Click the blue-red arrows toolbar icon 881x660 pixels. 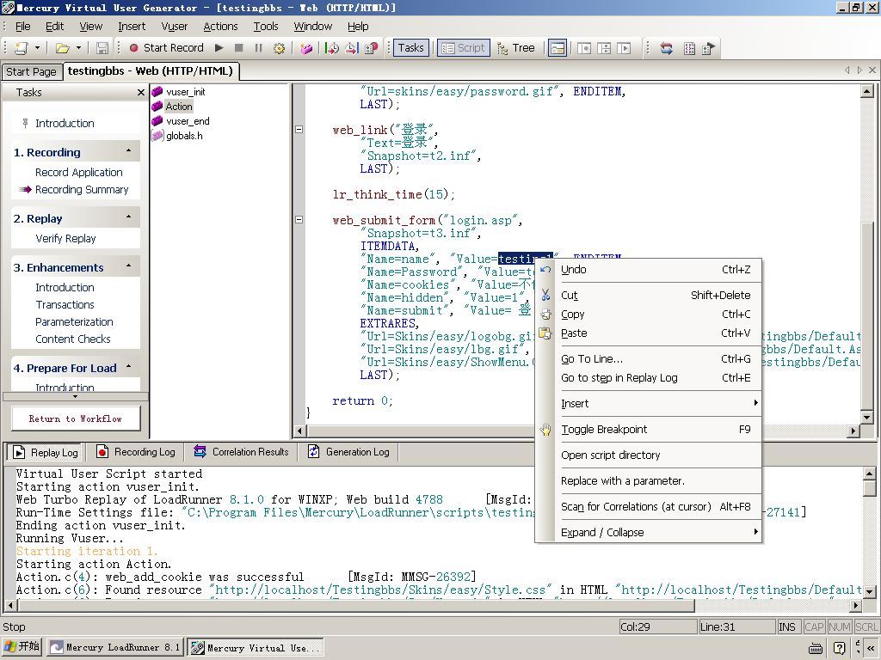667,48
